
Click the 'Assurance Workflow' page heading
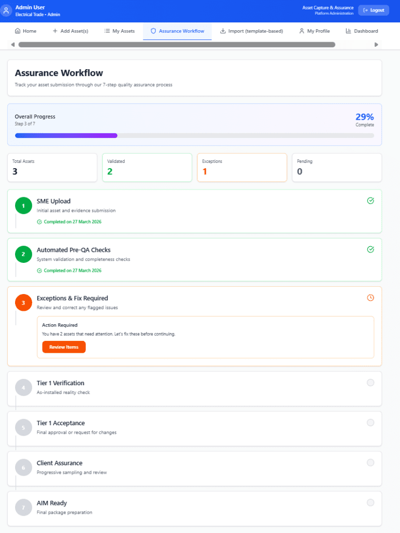click(59, 73)
